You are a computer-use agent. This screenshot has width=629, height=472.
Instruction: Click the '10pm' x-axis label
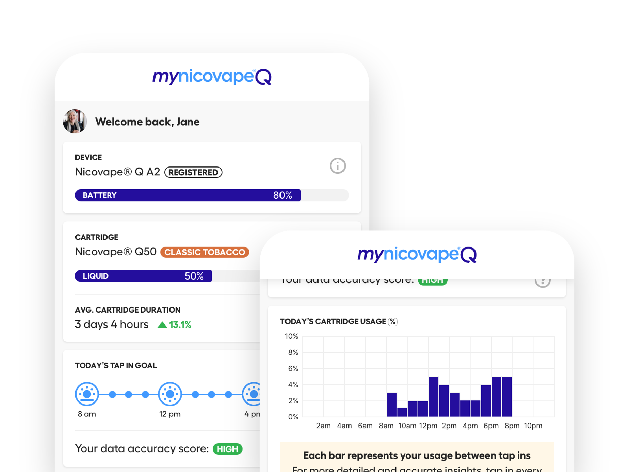pyautogui.click(x=533, y=426)
